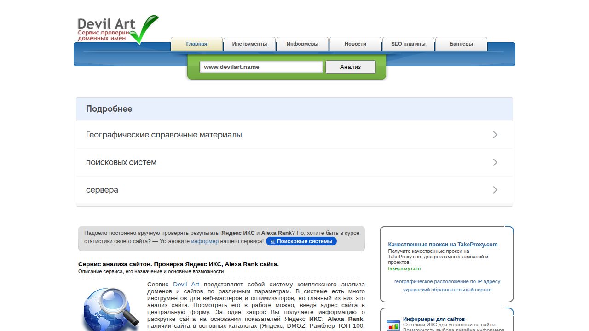
Task: Open the SEO плагины tab
Action: (x=408, y=44)
